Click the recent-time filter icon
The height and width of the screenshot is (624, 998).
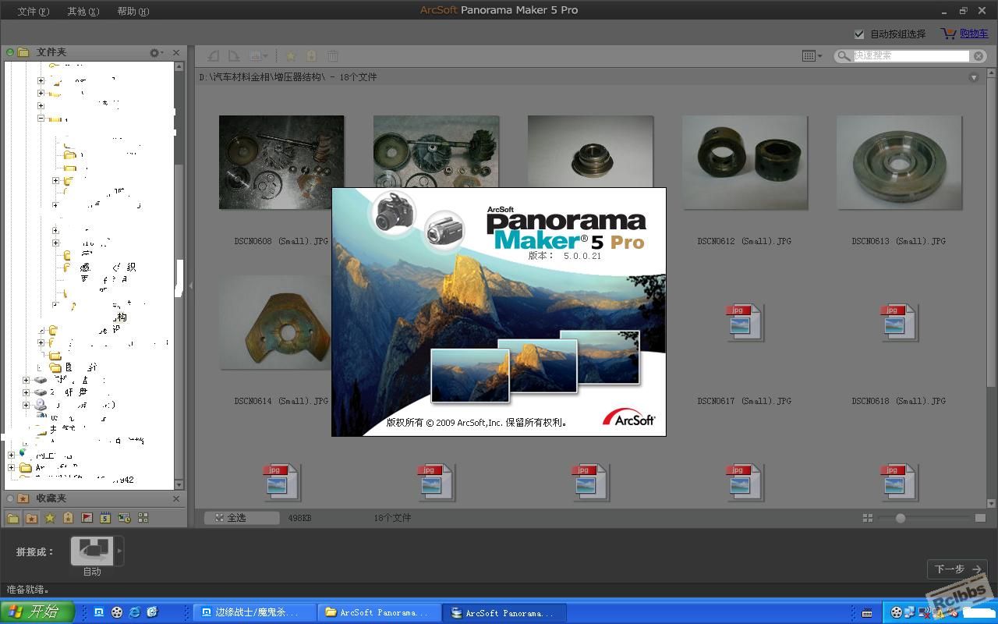(x=124, y=518)
